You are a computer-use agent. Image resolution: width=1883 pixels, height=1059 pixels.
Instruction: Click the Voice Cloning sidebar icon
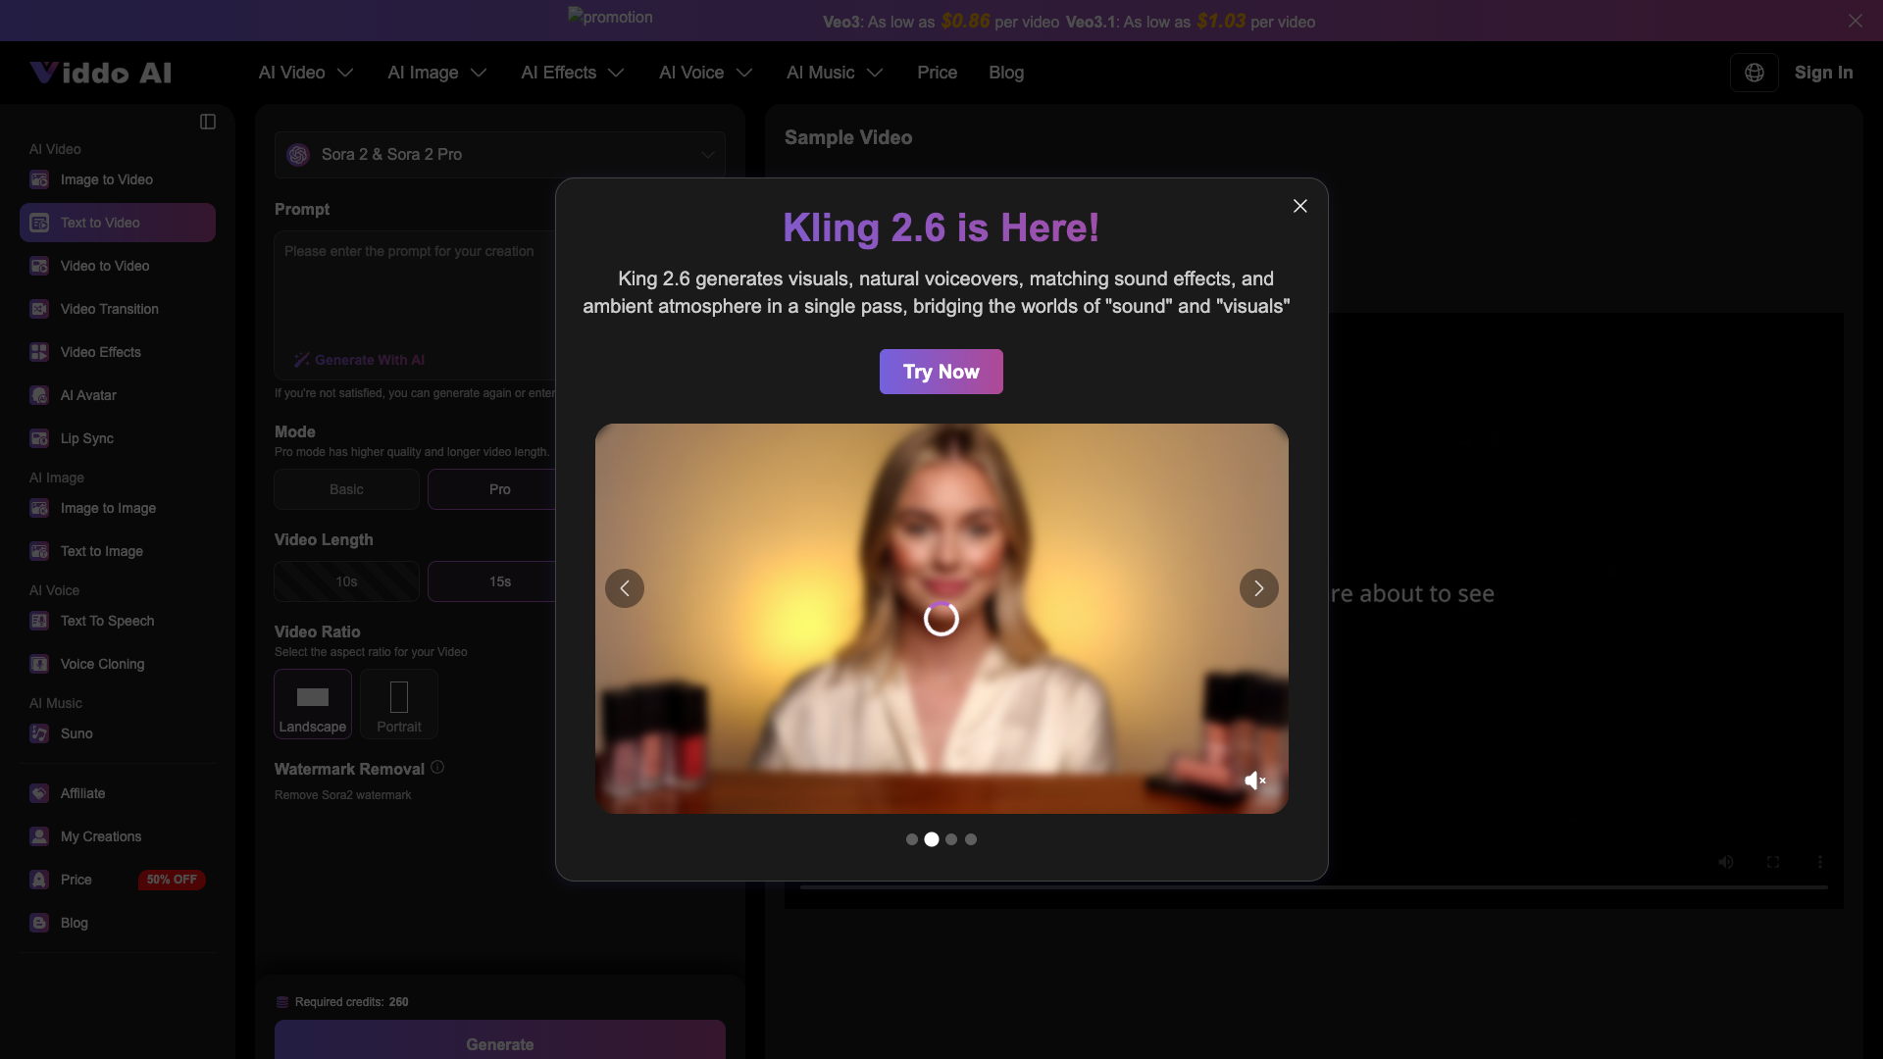coord(39,664)
